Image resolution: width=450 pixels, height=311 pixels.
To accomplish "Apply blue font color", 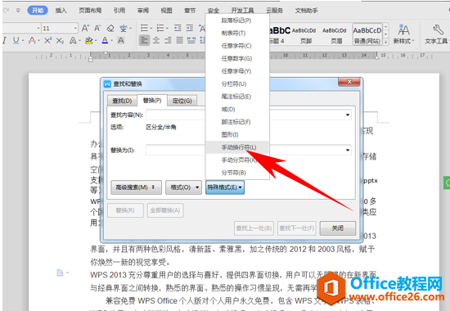I will (105, 40).
